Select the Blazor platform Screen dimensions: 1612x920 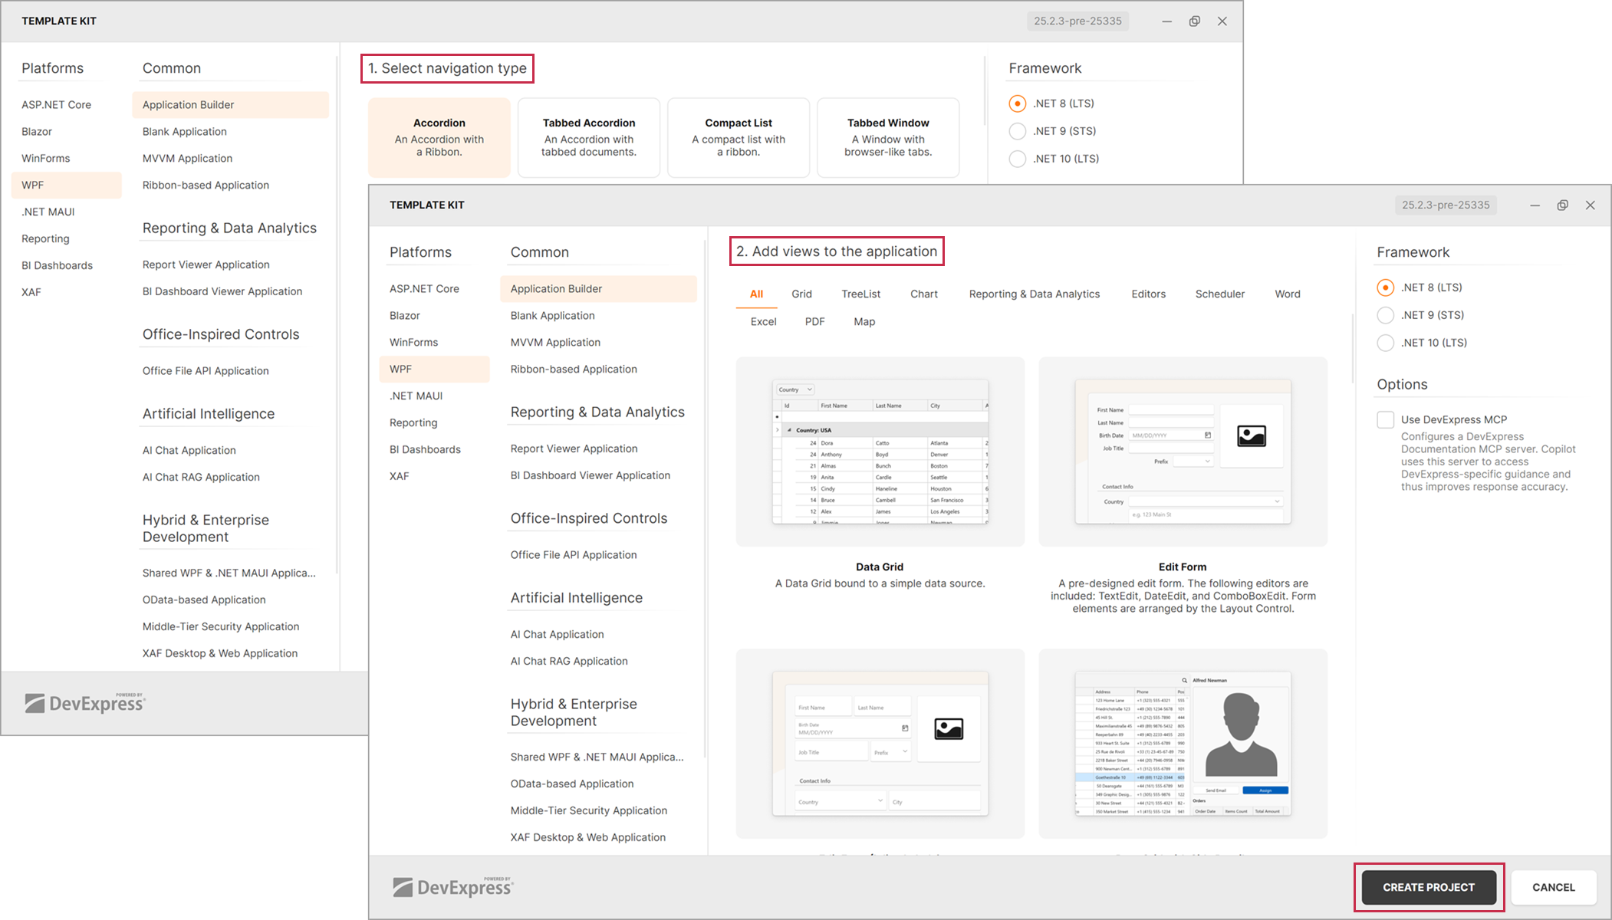[404, 315]
